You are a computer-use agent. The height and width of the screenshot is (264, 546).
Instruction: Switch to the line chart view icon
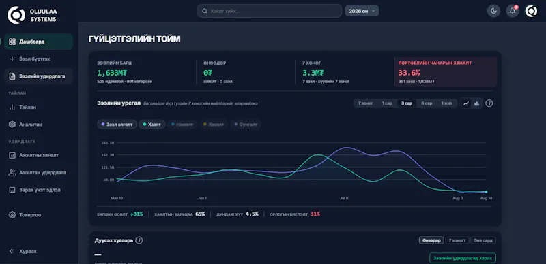coord(466,103)
